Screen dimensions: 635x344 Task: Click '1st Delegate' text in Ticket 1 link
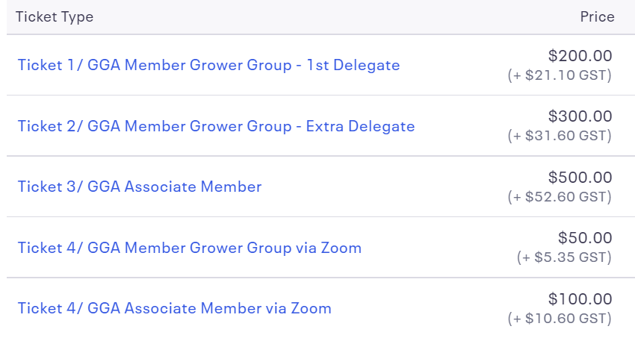click(353, 65)
